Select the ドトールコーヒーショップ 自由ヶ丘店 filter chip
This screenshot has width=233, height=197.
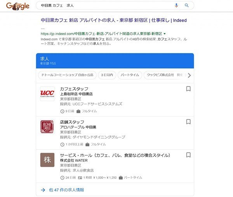(x=67, y=75)
